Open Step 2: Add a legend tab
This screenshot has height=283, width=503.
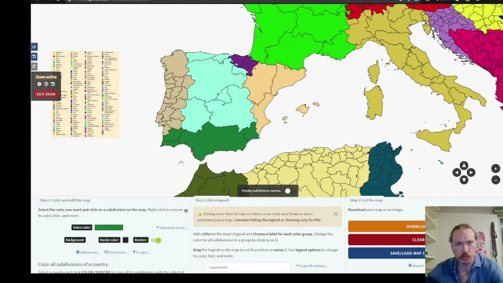click(211, 200)
